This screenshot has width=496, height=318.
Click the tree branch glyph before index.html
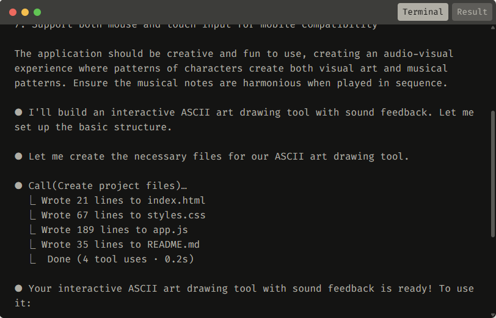coord(32,200)
